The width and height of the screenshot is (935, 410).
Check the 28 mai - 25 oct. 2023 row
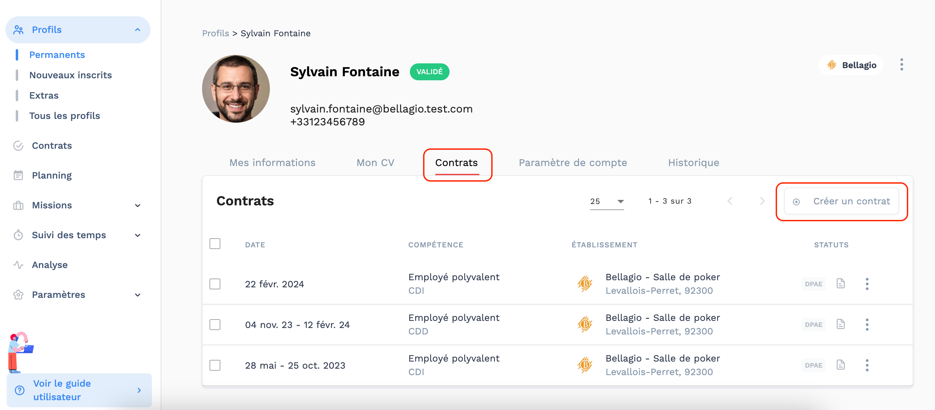coord(215,365)
